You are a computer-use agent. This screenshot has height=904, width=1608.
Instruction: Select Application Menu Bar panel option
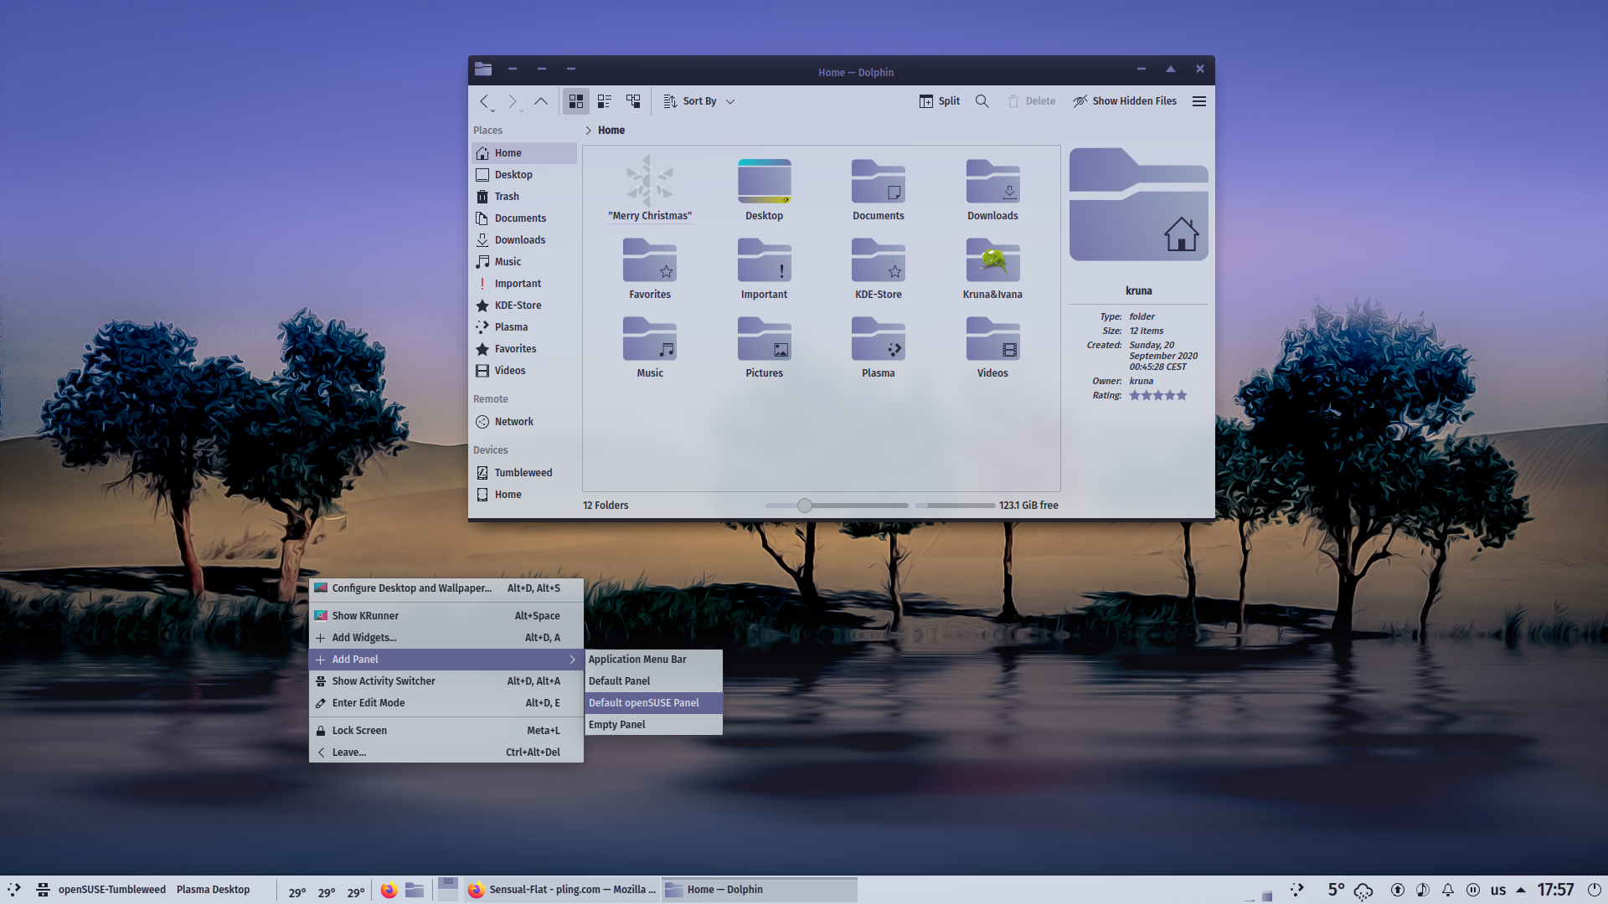point(653,660)
